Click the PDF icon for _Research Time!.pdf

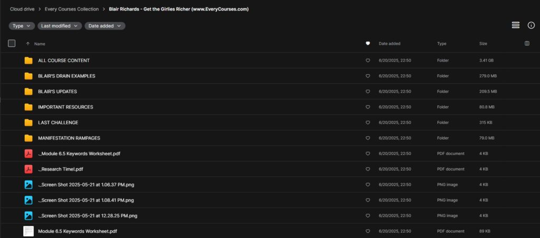pyautogui.click(x=28, y=169)
